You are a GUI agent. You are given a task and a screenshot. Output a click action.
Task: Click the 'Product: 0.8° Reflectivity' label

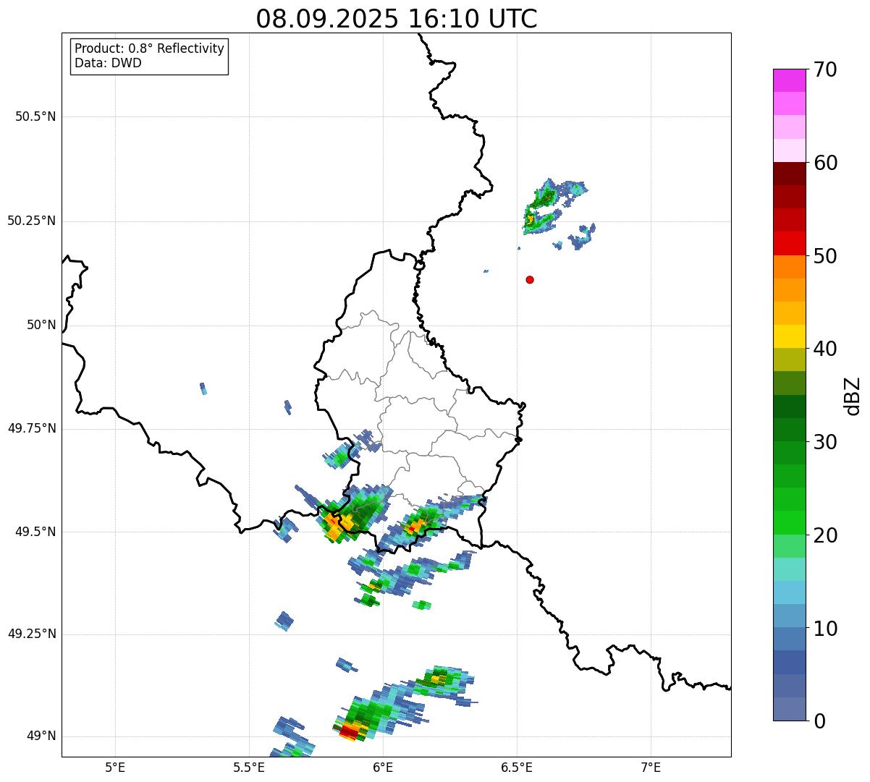pos(149,48)
